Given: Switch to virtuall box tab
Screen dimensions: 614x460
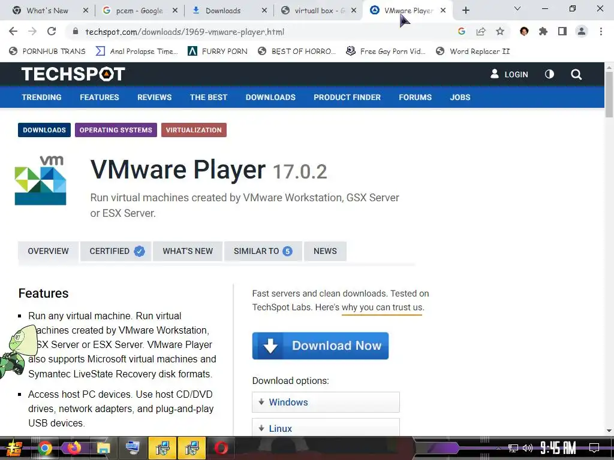Looking at the screenshot, I should (319, 11).
